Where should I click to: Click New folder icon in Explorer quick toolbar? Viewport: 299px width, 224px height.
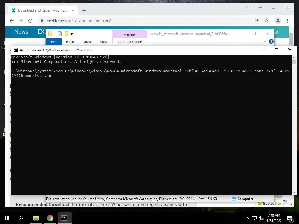coord(66,34)
